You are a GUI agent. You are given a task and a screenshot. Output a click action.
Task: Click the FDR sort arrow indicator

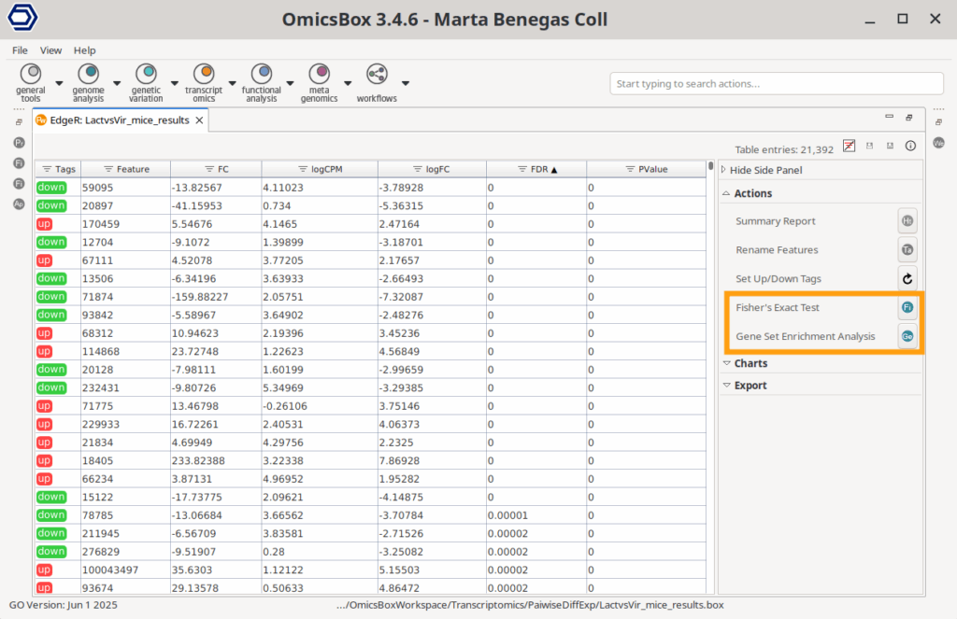554,170
